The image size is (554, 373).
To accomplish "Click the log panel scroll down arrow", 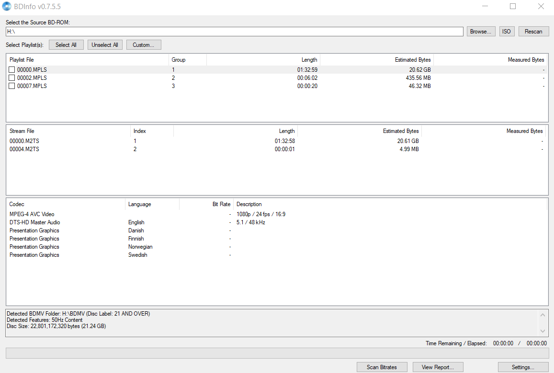I will [543, 331].
